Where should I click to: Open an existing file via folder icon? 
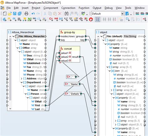[10, 14]
